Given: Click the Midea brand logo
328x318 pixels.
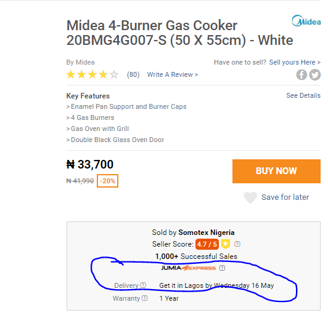Looking at the screenshot, I should [x=306, y=21].
